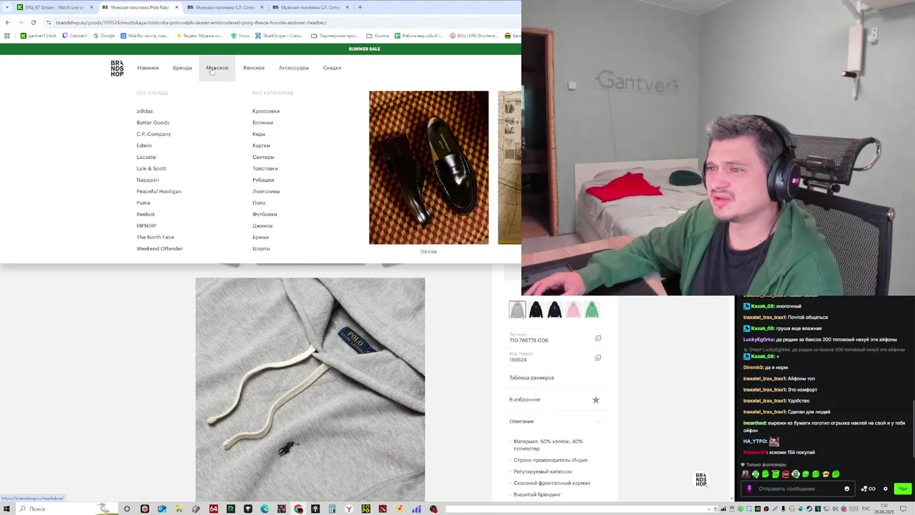Switch the РУС input language indicator

(x=866, y=509)
